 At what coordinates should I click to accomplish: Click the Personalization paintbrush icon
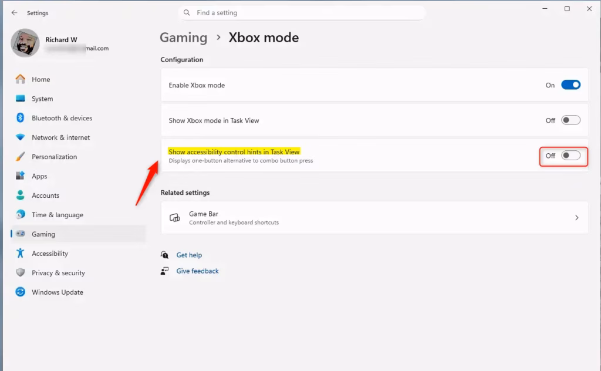21,157
